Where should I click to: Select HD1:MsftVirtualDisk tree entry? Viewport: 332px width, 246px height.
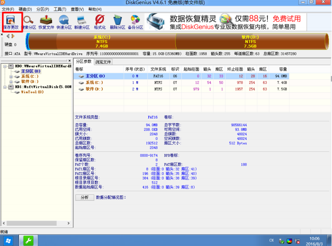[43, 87]
